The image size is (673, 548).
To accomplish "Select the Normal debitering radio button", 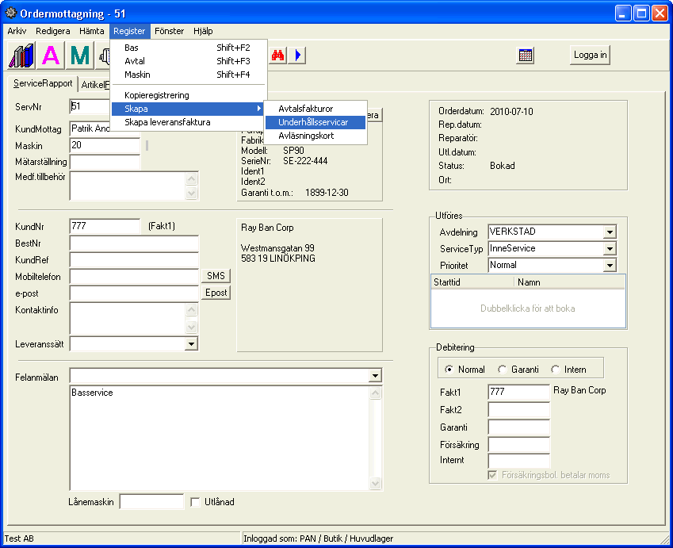I will pyautogui.click(x=449, y=370).
